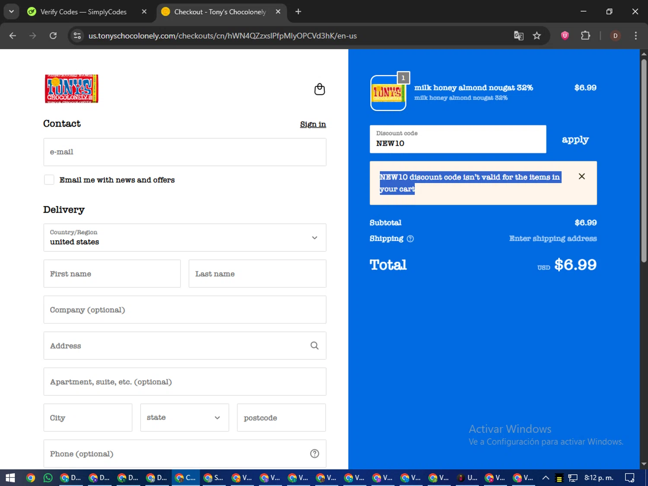Click the Enter shipping address text
Image resolution: width=648 pixels, height=486 pixels.
click(x=553, y=238)
